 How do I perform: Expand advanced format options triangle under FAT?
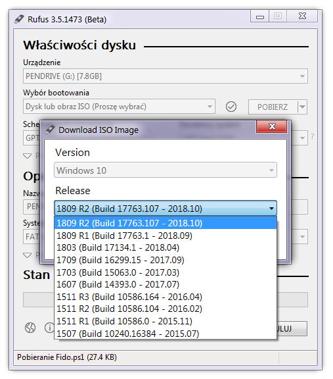point(28,255)
